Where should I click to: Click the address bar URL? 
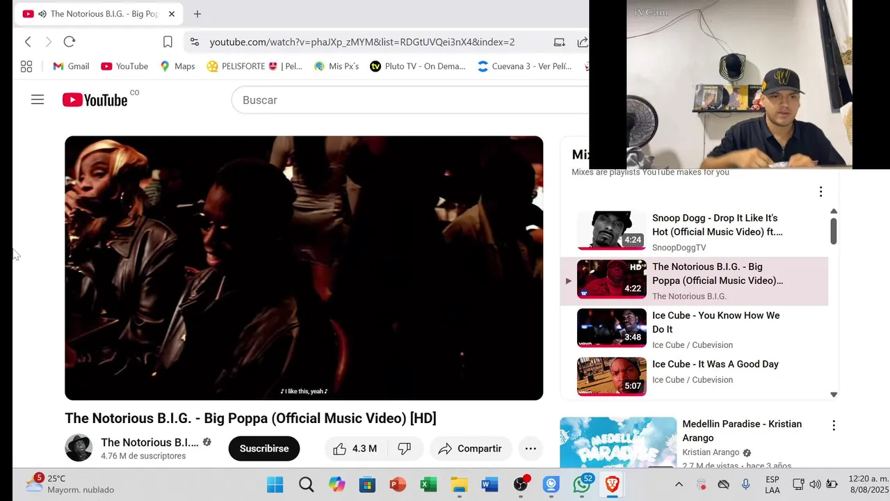tap(362, 42)
